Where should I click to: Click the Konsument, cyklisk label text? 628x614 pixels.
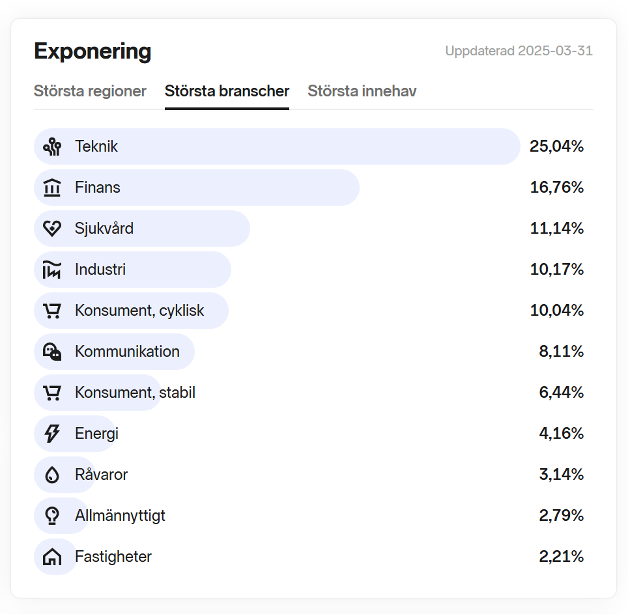pyautogui.click(x=139, y=311)
